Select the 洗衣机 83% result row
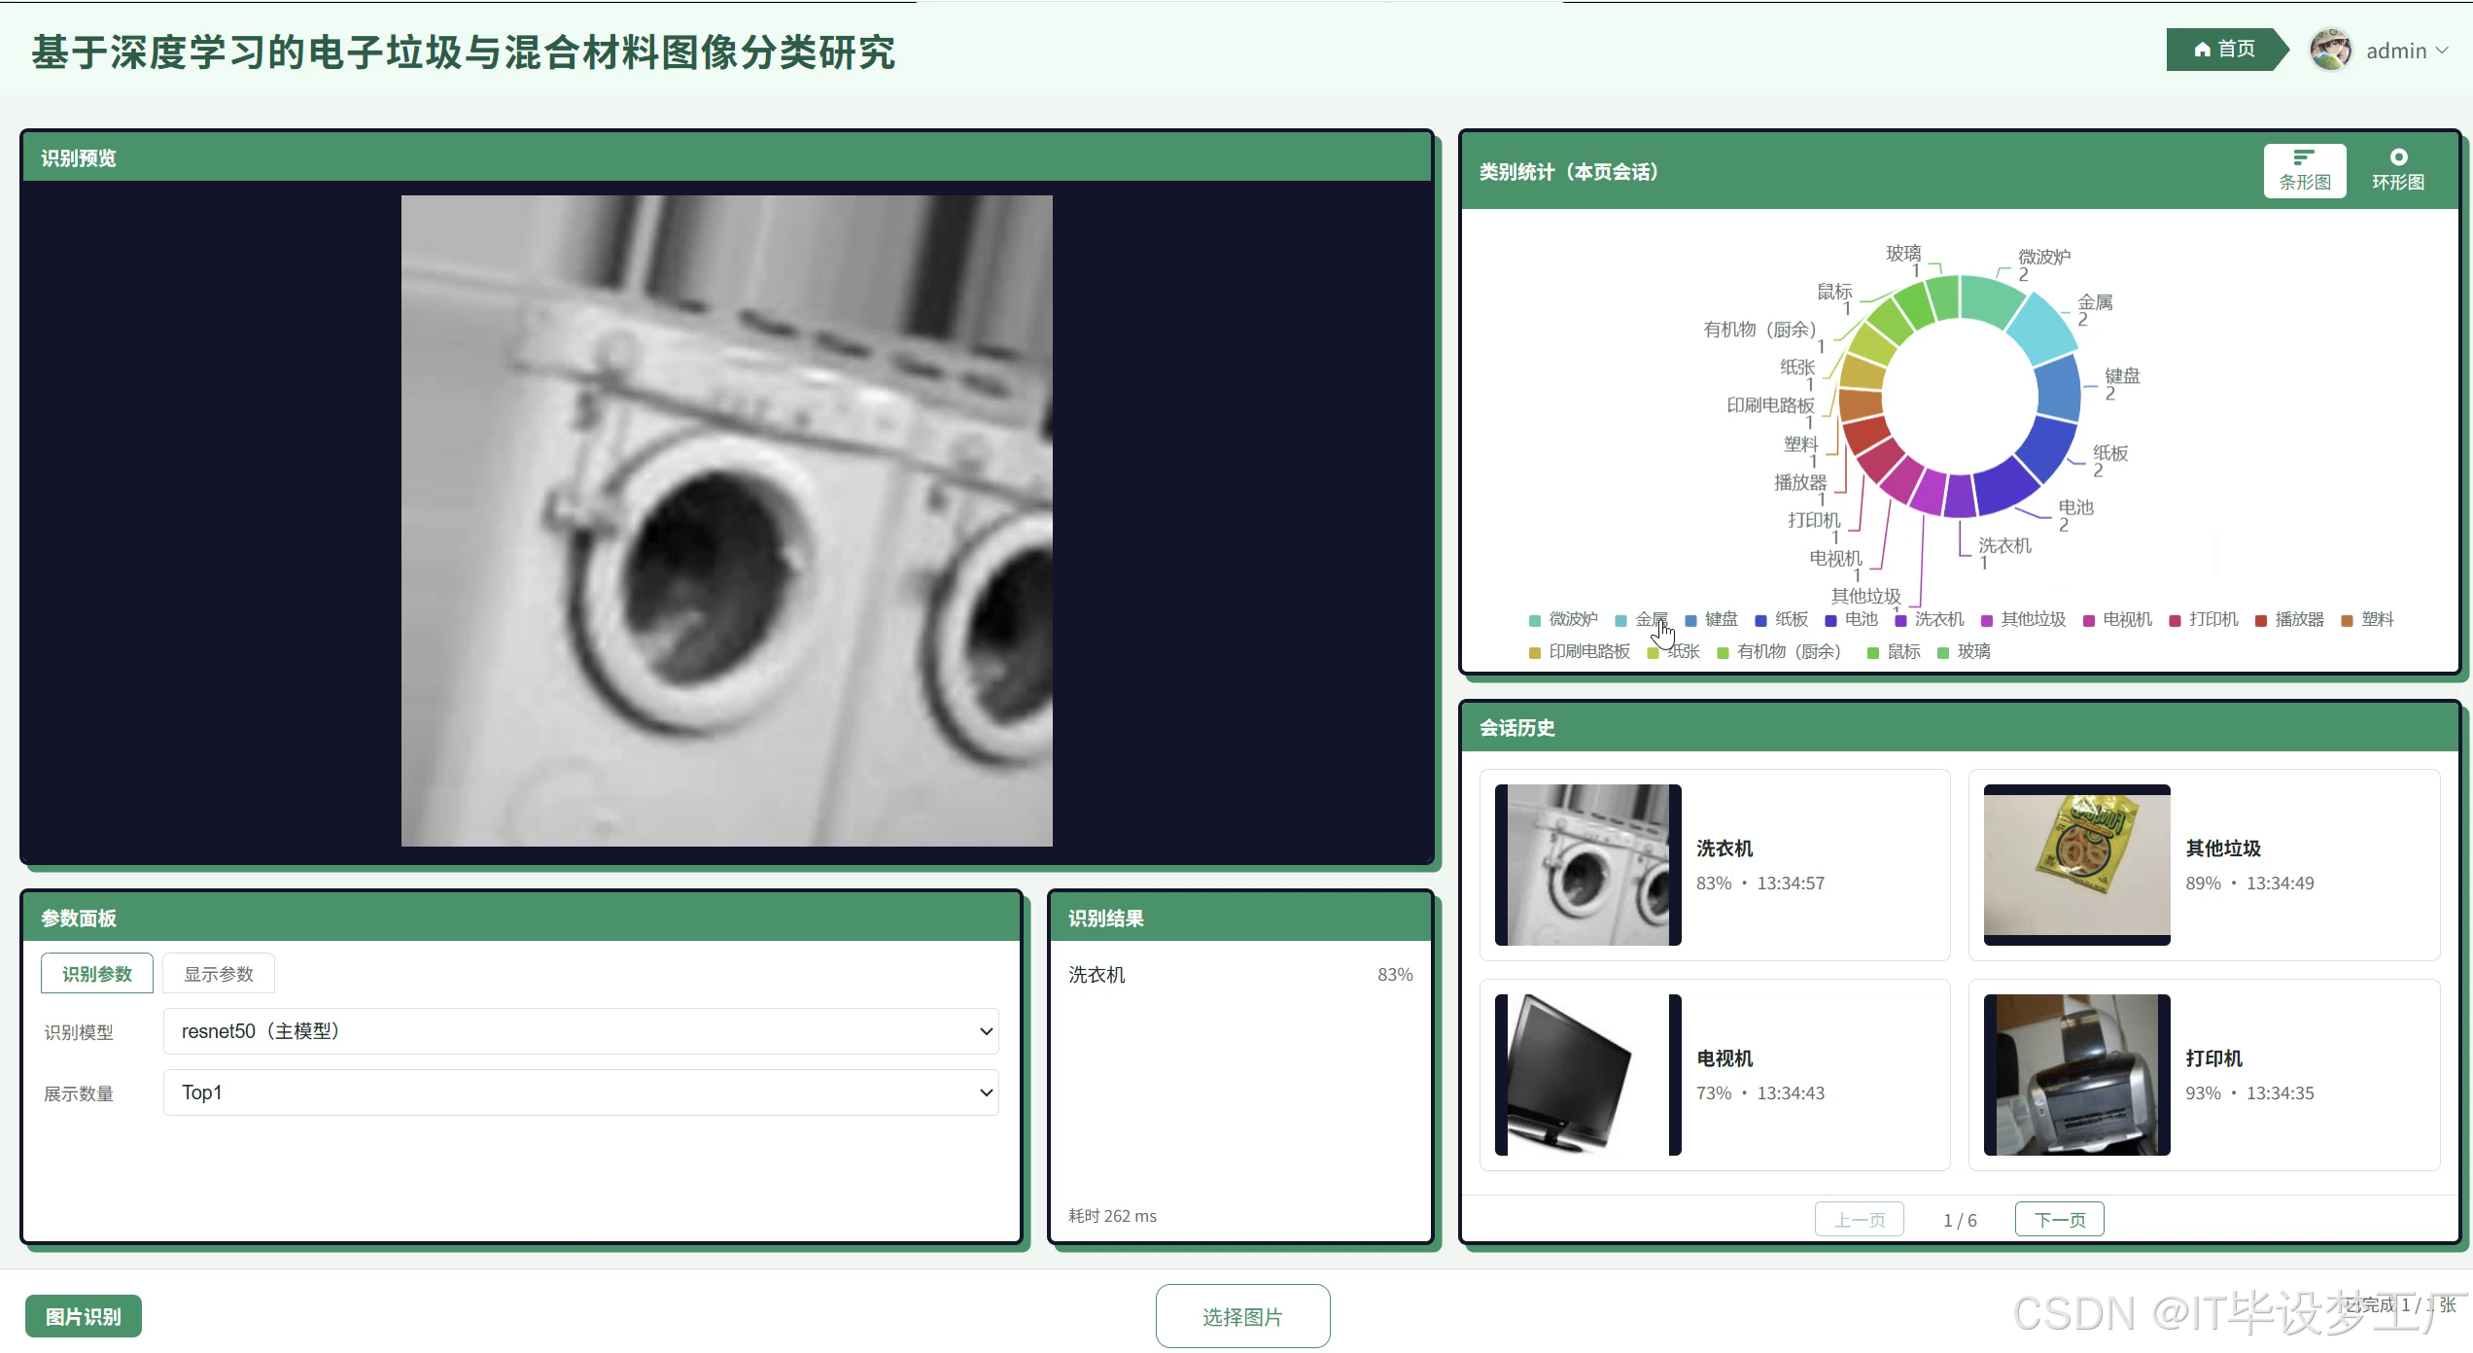2473x1353 pixels. [x=1240, y=975]
